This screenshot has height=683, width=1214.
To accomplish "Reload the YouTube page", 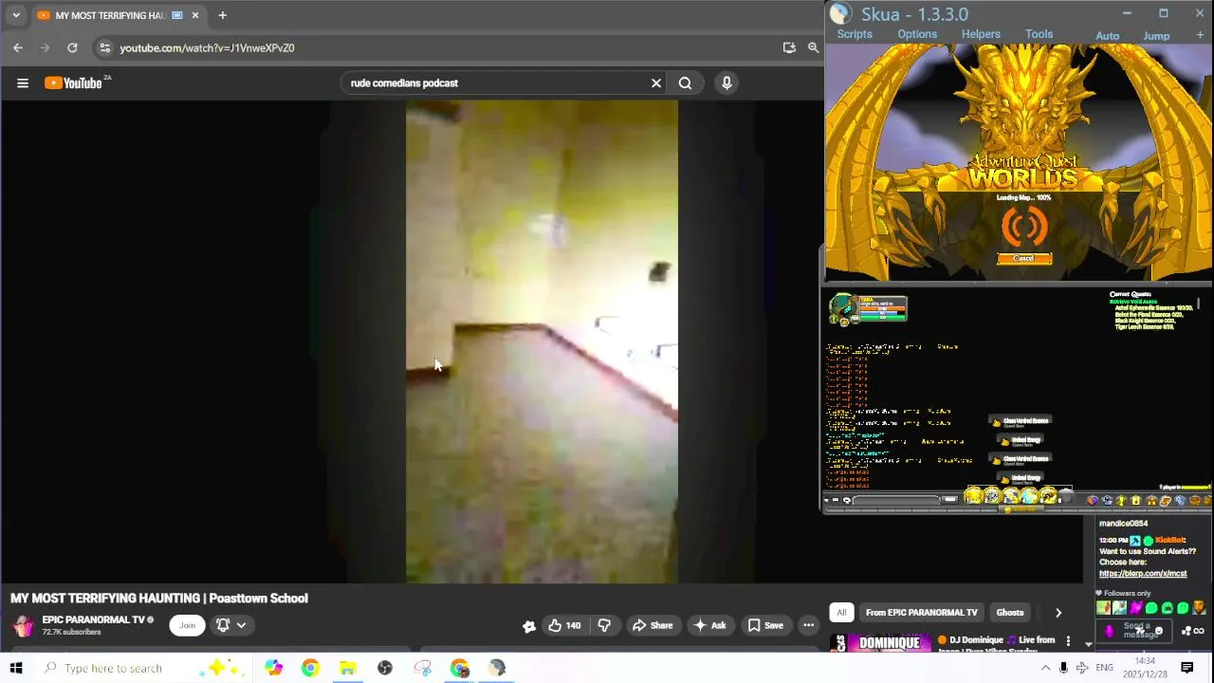I will (72, 47).
